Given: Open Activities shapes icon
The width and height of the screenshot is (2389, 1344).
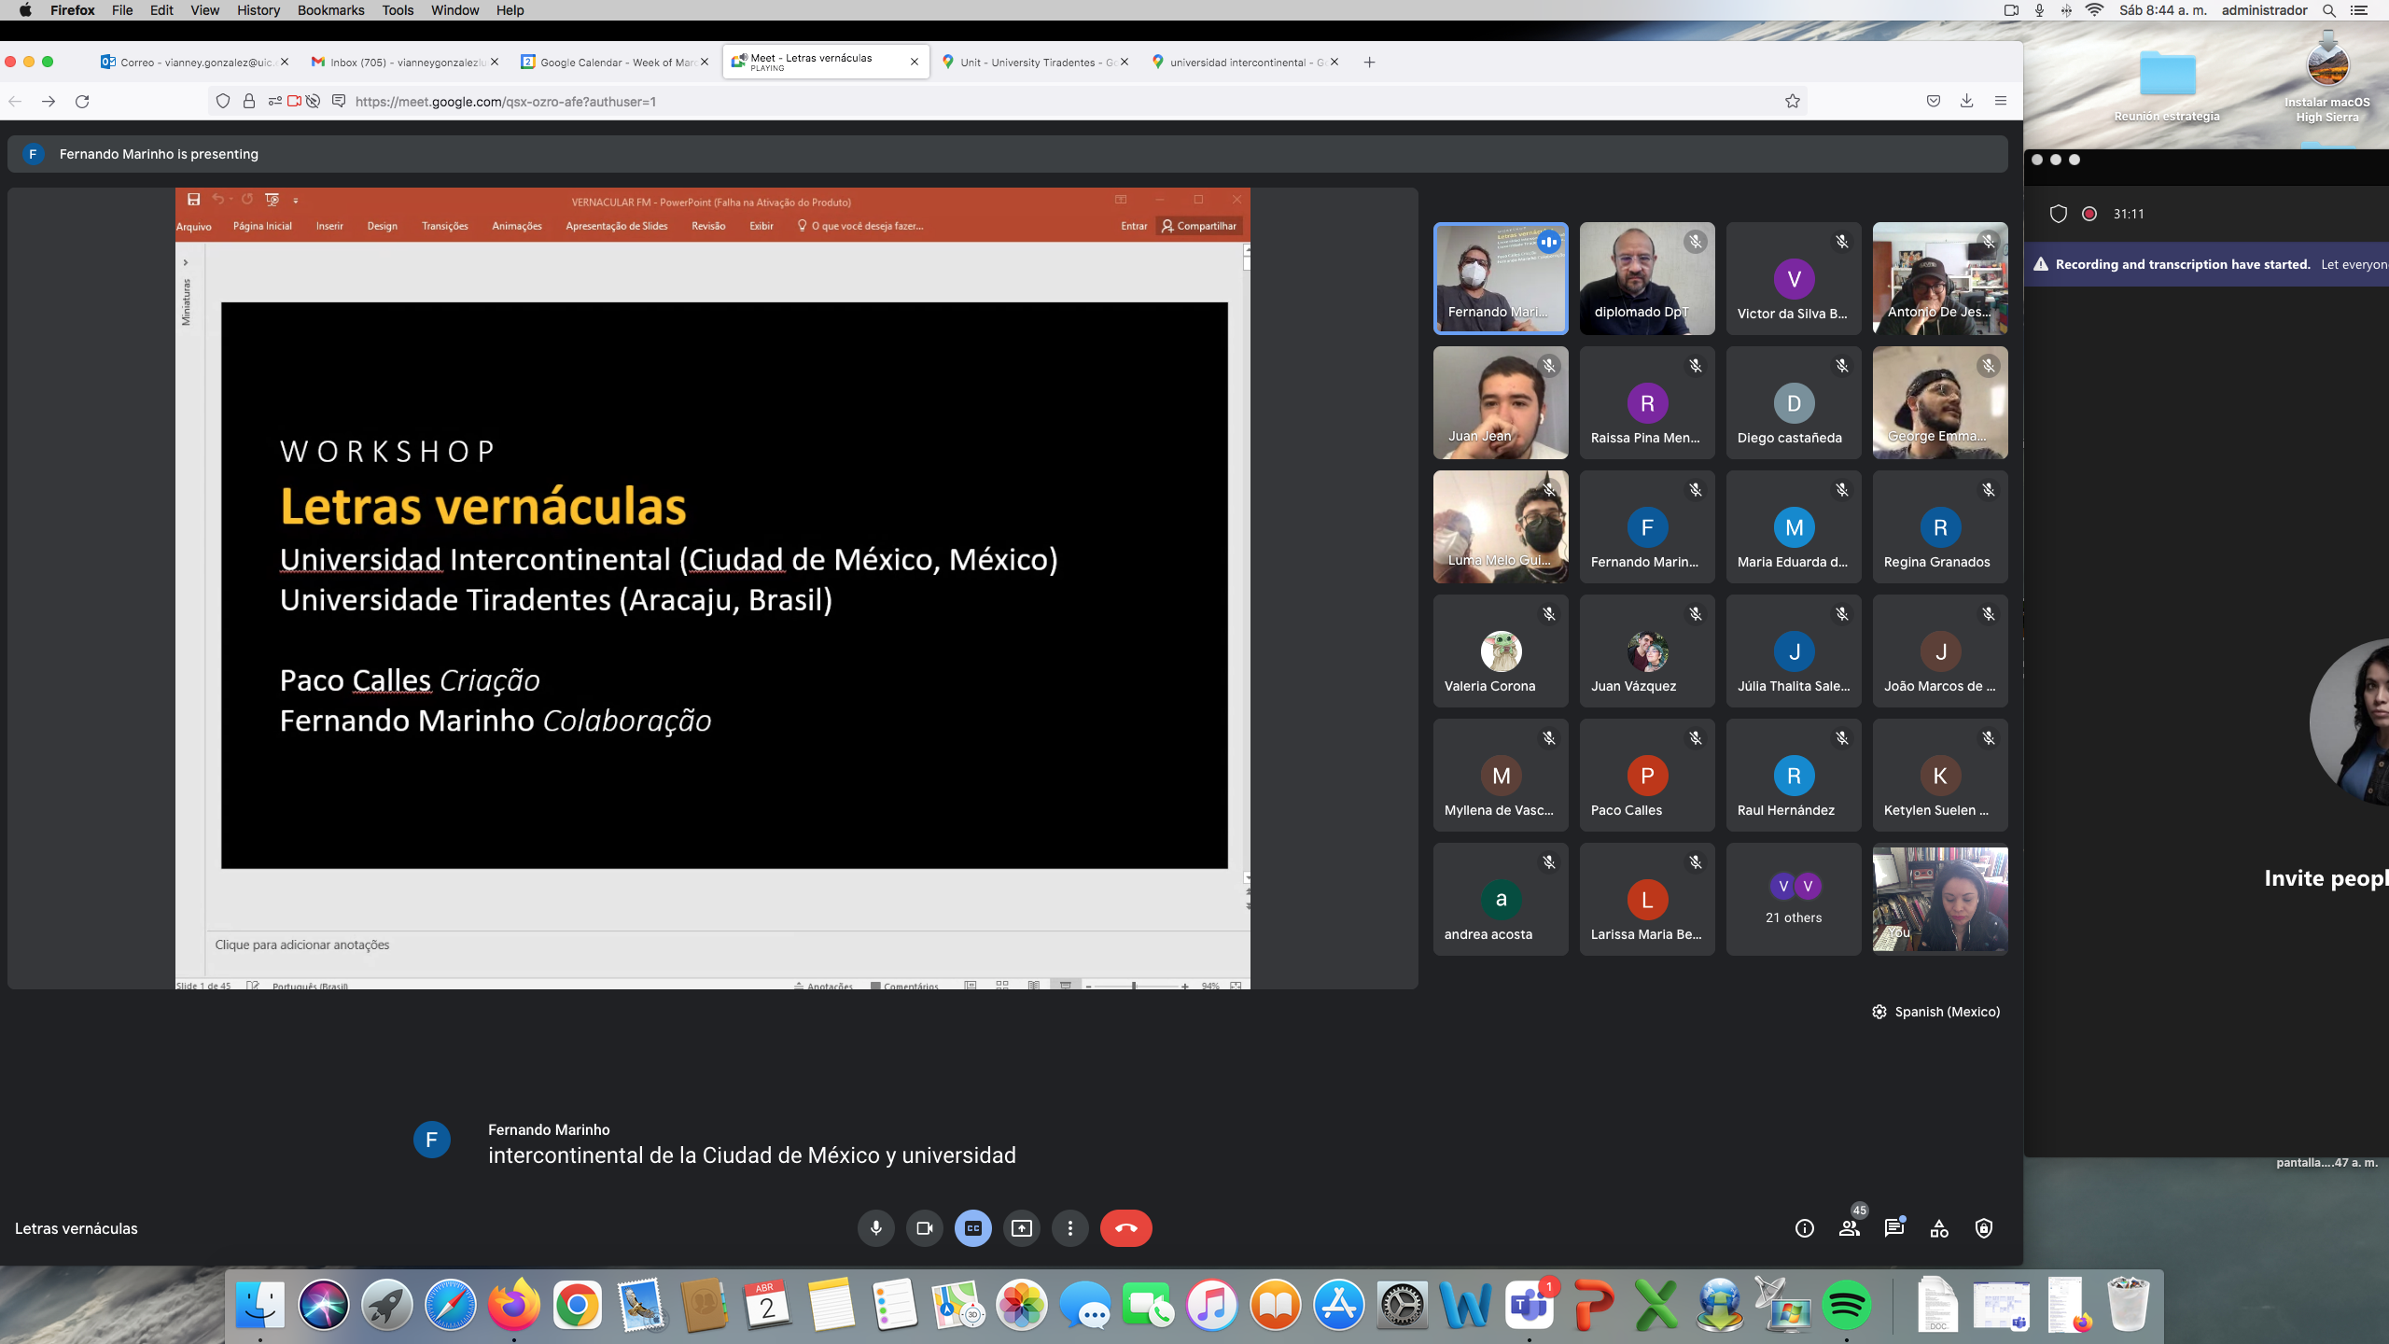Looking at the screenshot, I should 1939,1228.
